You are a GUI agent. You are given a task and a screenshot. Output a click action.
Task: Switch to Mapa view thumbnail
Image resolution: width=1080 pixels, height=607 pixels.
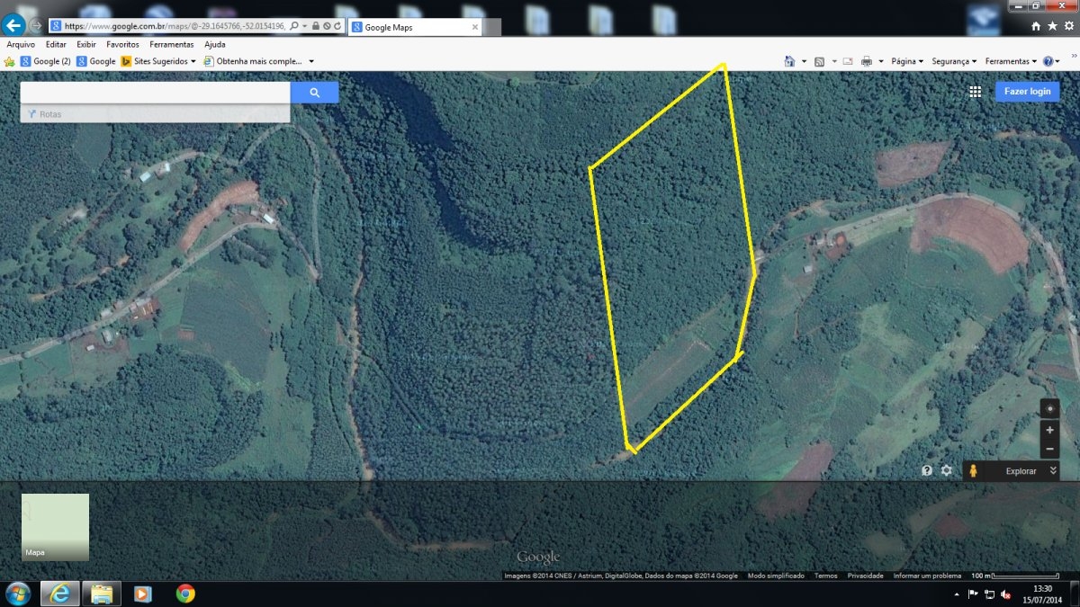tap(55, 527)
